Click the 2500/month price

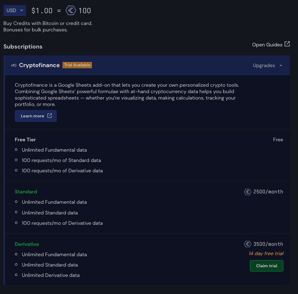[268, 192]
